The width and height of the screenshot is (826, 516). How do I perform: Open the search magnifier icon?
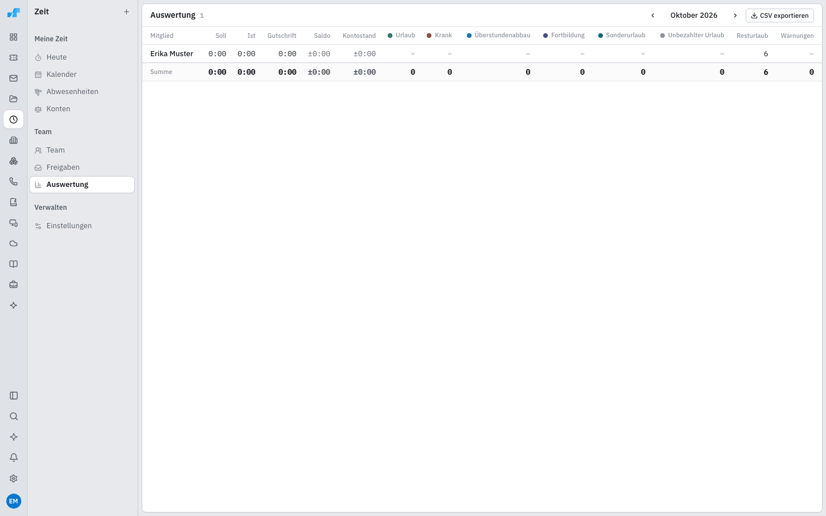click(x=14, y=416)
